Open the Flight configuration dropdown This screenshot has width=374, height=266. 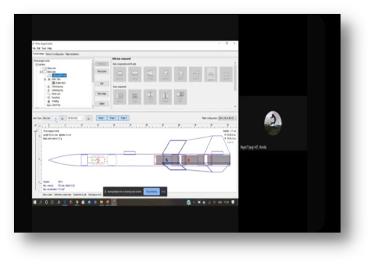click(227, 118)
